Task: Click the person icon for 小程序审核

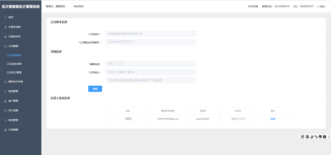Action: coord(5,27)
